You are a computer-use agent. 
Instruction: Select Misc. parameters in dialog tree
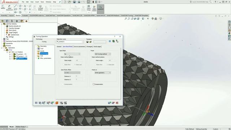[x=46, y=58]
